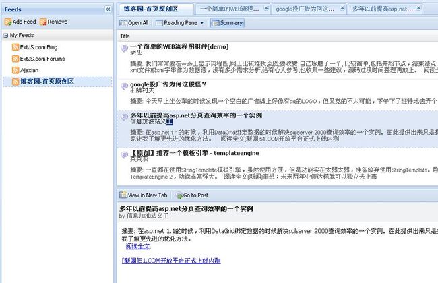Collapse the My Feeds tree node
438x283 pixels.
pos(5,36)
